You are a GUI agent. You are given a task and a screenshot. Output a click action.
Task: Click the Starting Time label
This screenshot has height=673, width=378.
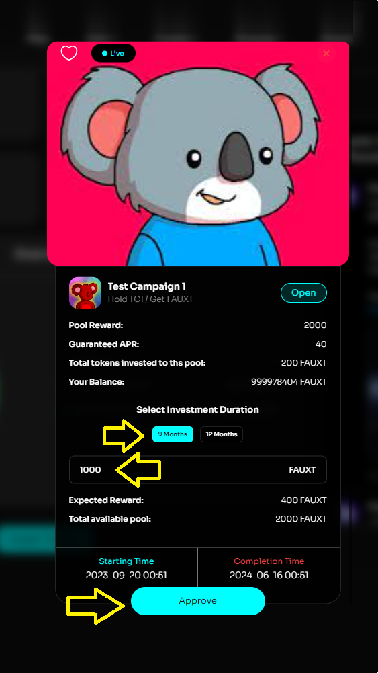[126, 561]
